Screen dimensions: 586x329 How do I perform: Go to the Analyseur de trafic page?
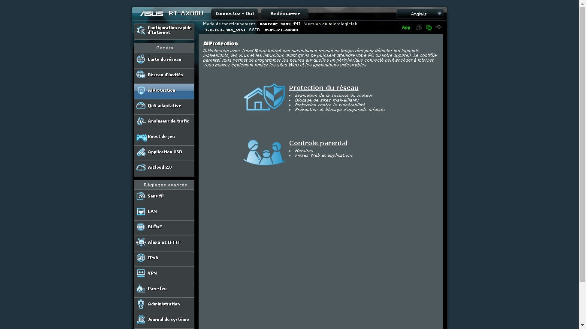pos(164,121)
